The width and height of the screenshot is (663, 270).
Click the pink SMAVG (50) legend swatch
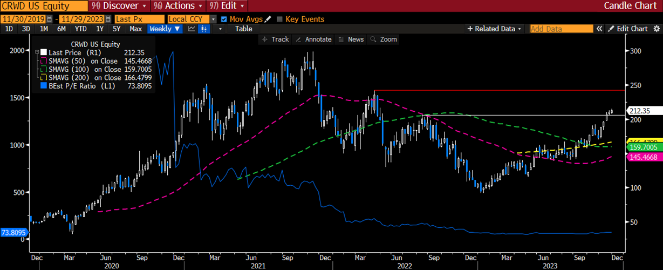click(x=43, y=60)
